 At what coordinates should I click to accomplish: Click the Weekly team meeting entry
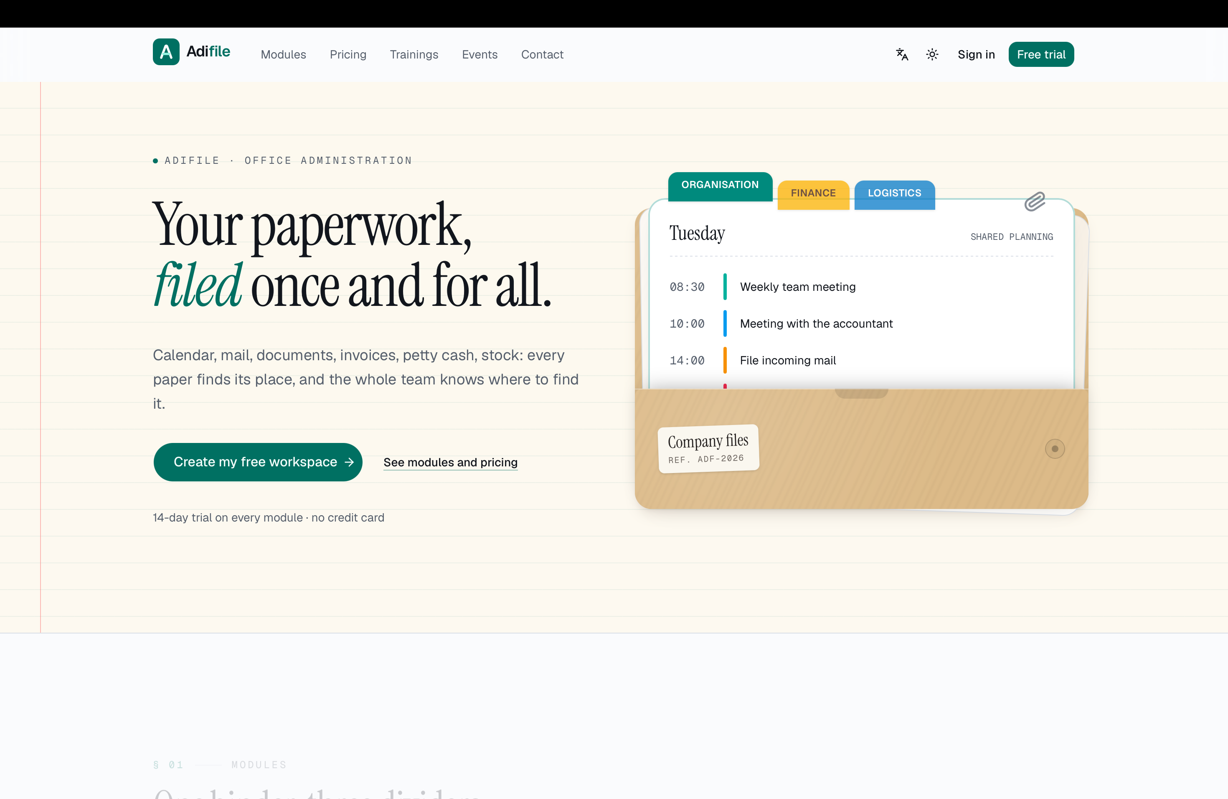(797, 287)
